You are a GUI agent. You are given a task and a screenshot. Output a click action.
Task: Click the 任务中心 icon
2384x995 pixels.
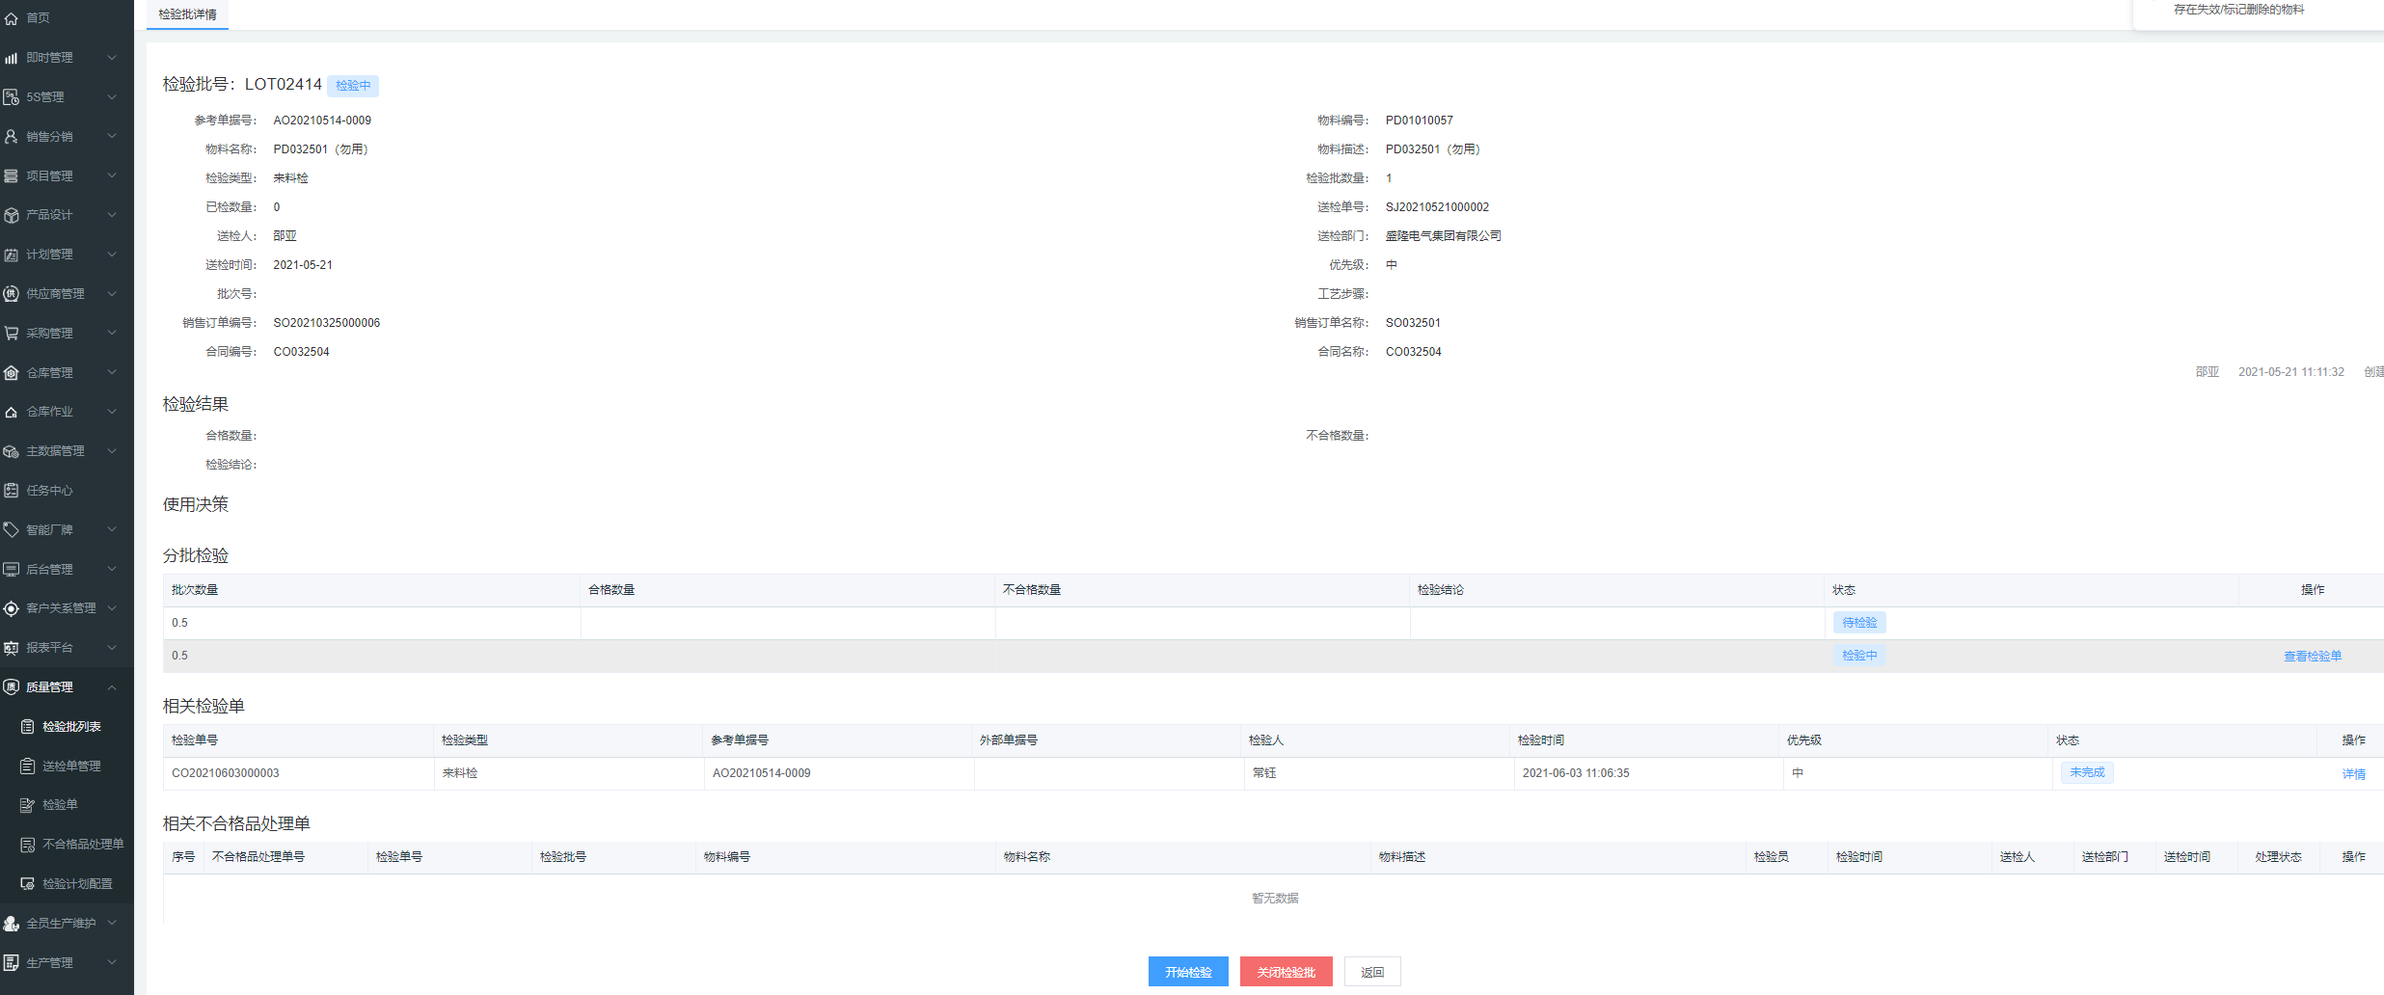click(x=12, y=491)
